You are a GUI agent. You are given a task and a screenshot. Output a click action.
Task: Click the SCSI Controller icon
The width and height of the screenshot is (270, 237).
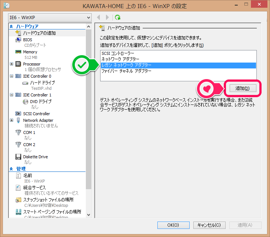click(18, 113)
